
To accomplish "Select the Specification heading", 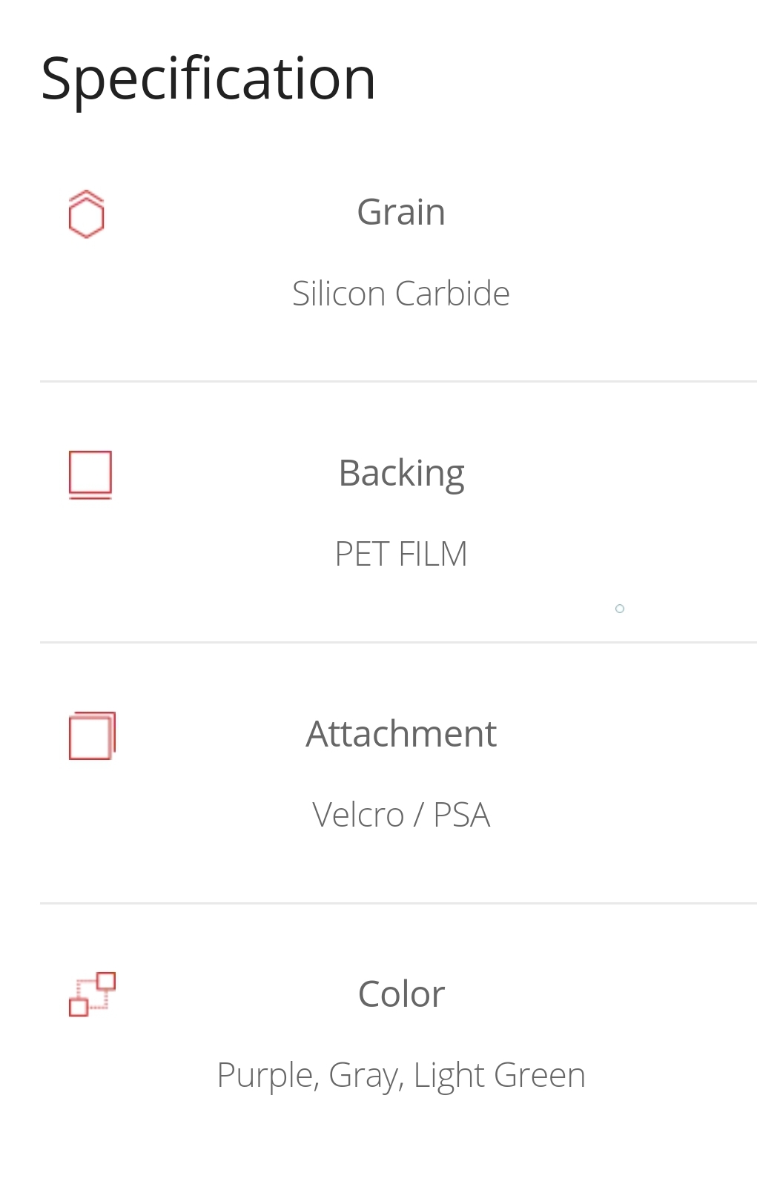I will (x=208, y=79).
